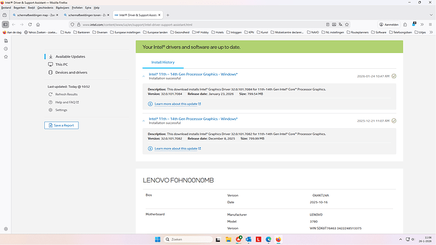Viewport: 436px width, 245px height.
Task: Show more toolbar tools overflow chevron
Action: tap(422, 25)
